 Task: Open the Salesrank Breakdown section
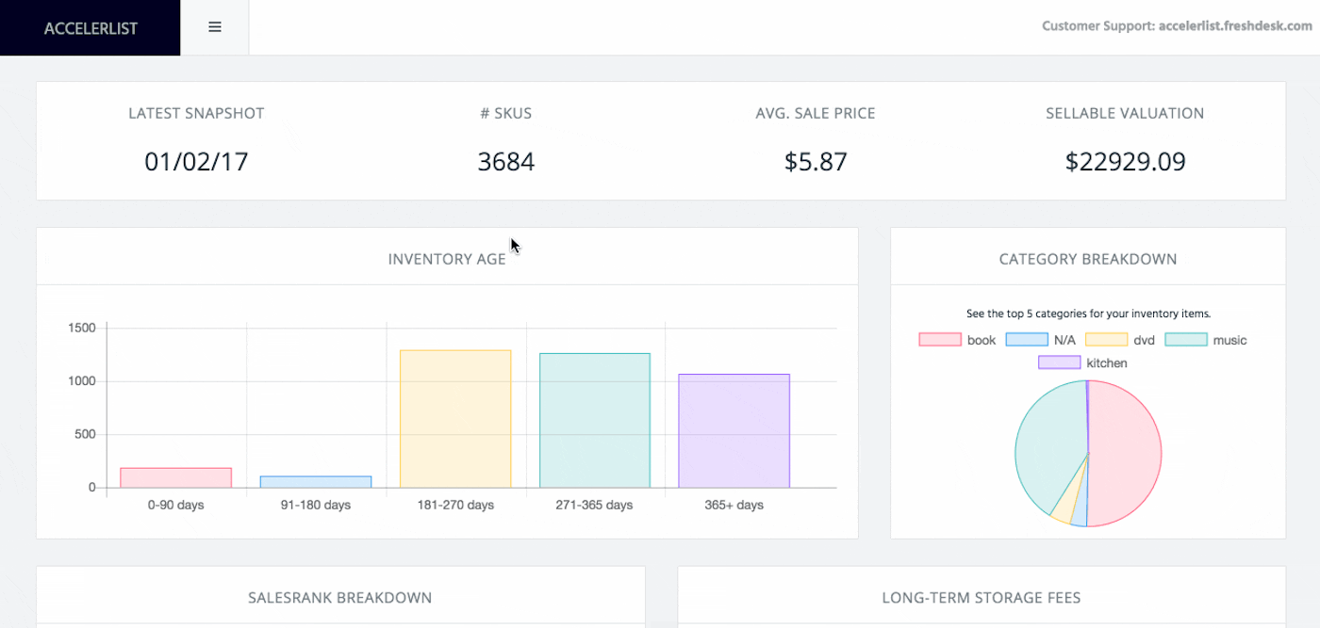click(339, 597)
